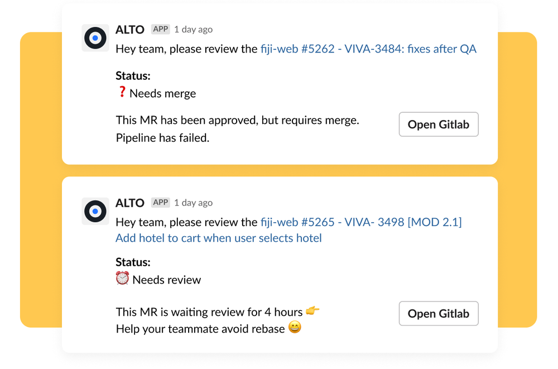Image resolution: width=558 pixels, height=369 pixels.
Task: Click the '1 day ago' timestamp on the #5262 message
Action: tap(193, 30)
